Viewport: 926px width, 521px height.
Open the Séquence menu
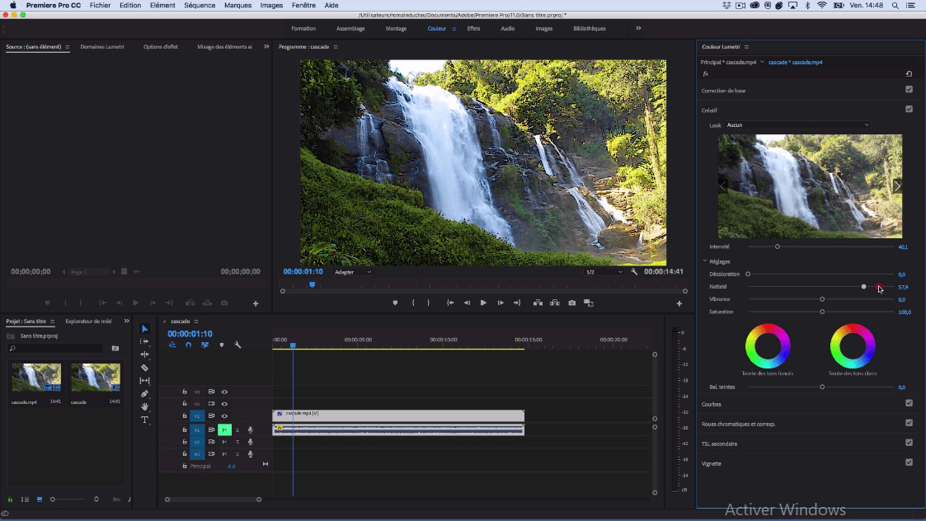pos(200,5)
